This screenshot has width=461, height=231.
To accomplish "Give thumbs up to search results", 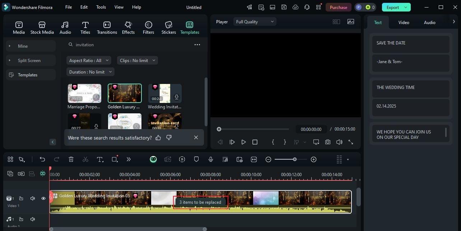I will coord(158,137).
